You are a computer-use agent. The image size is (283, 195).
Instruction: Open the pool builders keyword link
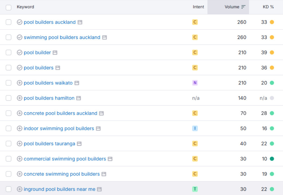click(38, 68)
